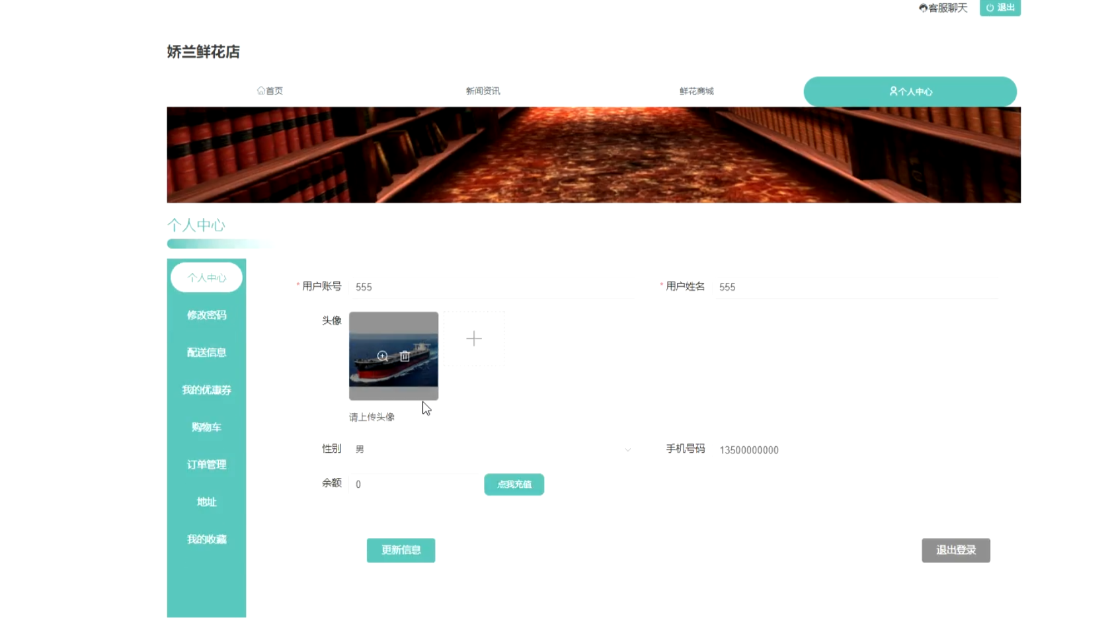This screenshot has width=1110, height=622.
Task: Delete avatar using the trash icon
Action: point(405,356)
